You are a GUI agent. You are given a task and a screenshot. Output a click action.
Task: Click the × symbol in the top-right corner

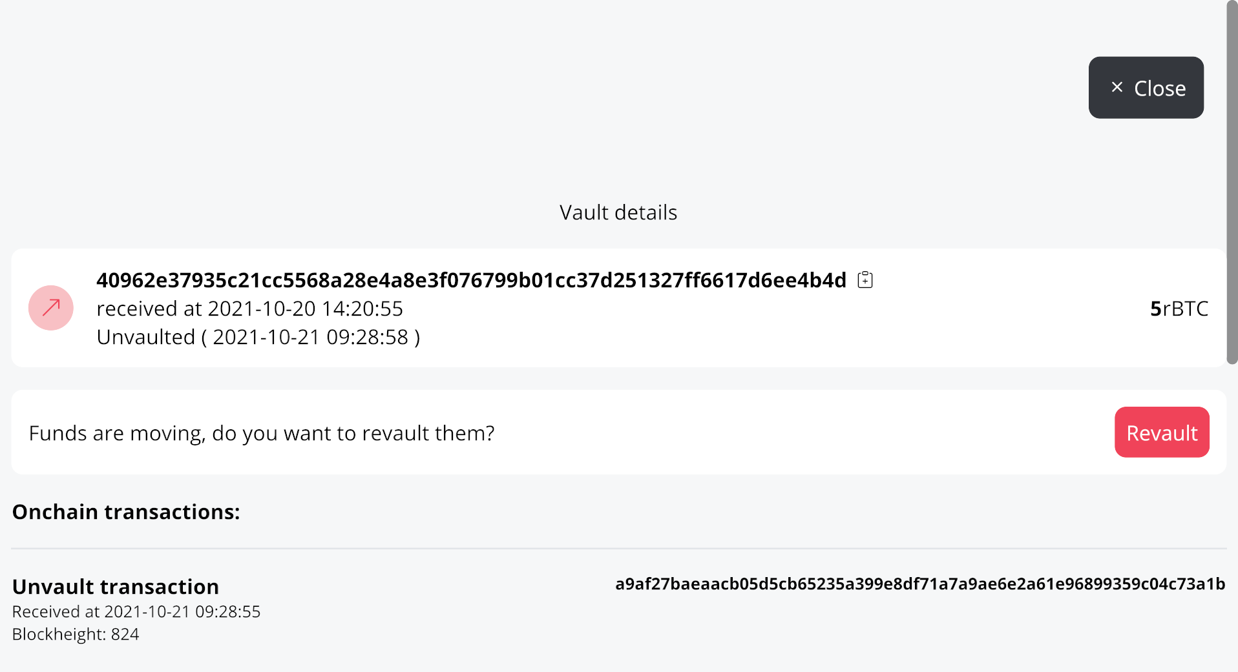(x=1117, y=87)
